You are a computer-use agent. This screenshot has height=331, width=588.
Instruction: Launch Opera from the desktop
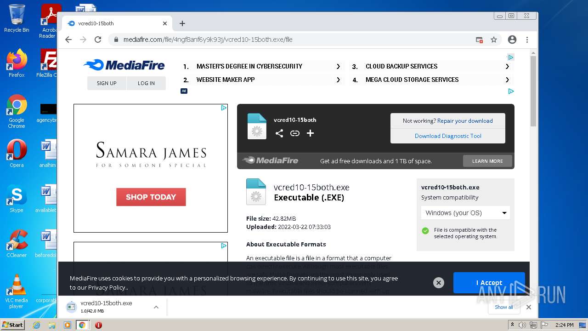click(x=17, y=154)
